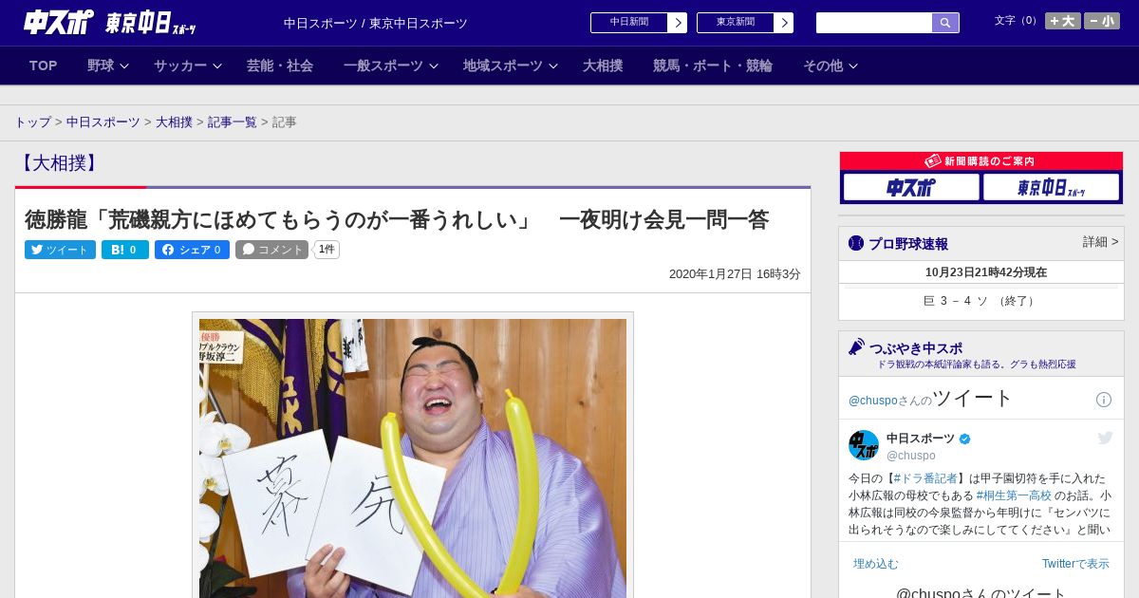Open the @chuspo handle in the widget header
Image resolution: width=1139 pixels, height=598 pixels.
[x=872, y=401]
